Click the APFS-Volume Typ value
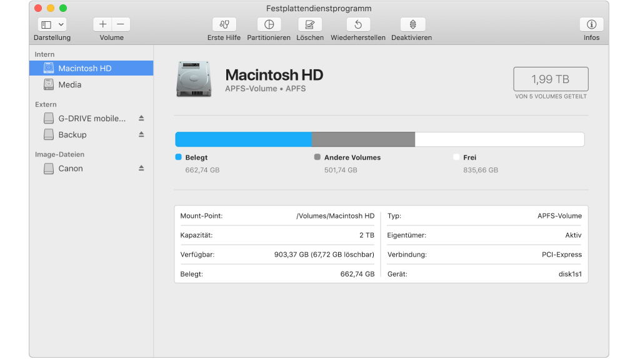Image resolution: width=640 pixels, height=359 pixels. [x=559, y=216]
